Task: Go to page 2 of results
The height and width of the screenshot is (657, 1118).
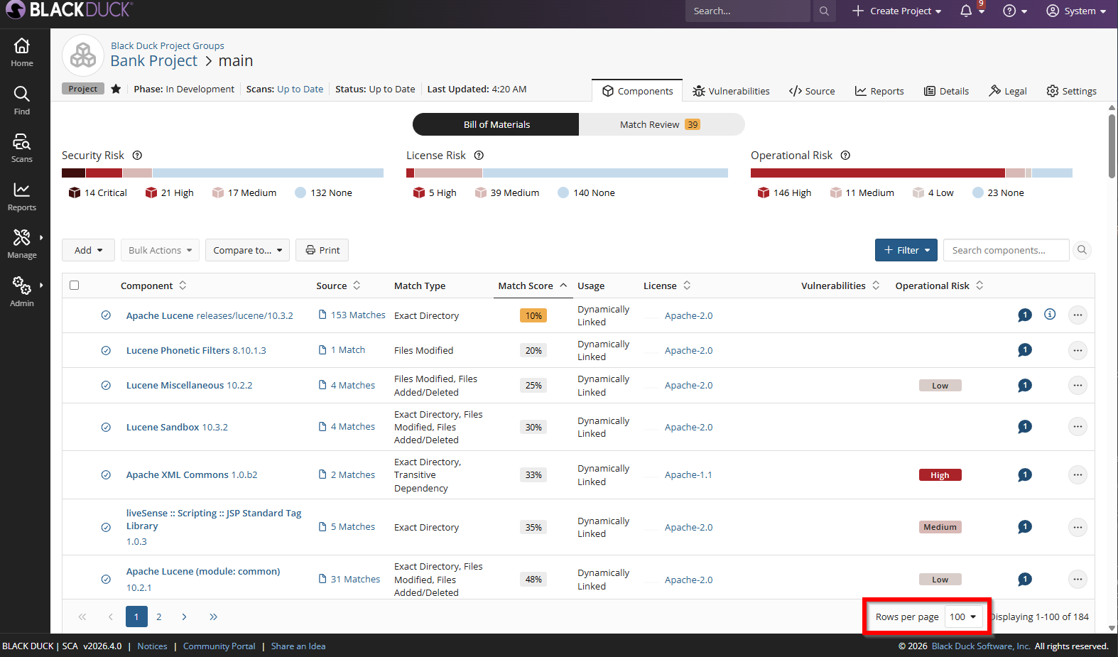Action: click(159, 617)
